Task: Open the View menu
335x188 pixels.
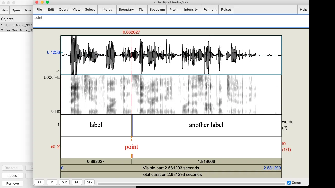Action: click(76, 9)
